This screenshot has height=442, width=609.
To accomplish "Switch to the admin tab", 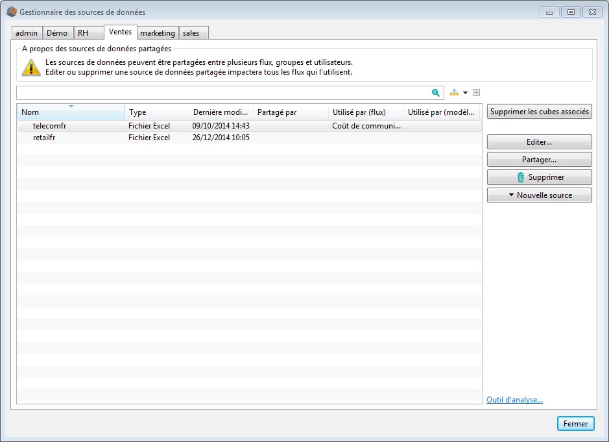I will pos(27,33).
